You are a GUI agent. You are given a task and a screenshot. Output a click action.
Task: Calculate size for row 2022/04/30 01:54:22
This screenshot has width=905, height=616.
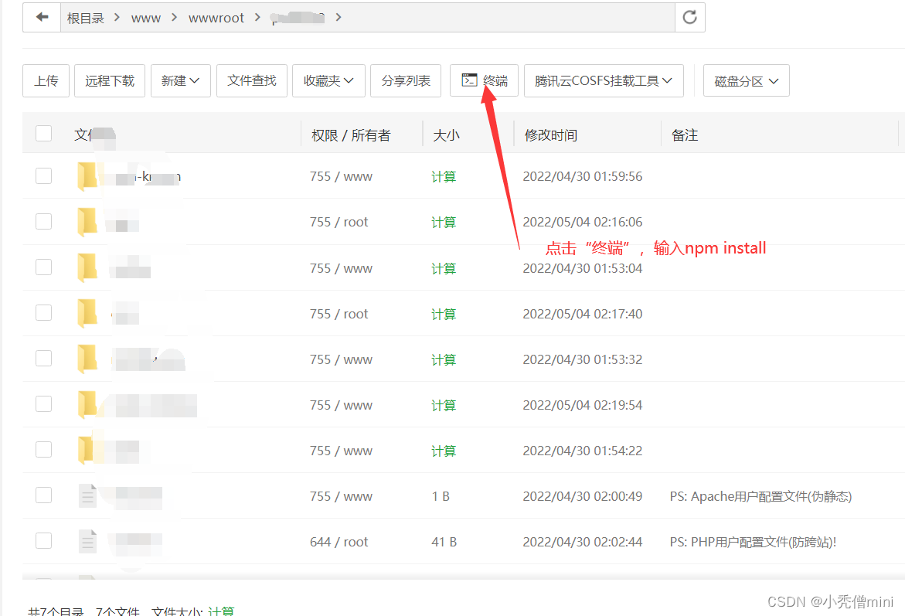pyautogui.click(x=444, y=451)
